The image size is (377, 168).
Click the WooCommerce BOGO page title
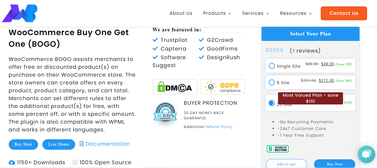(x=69, y=38)
